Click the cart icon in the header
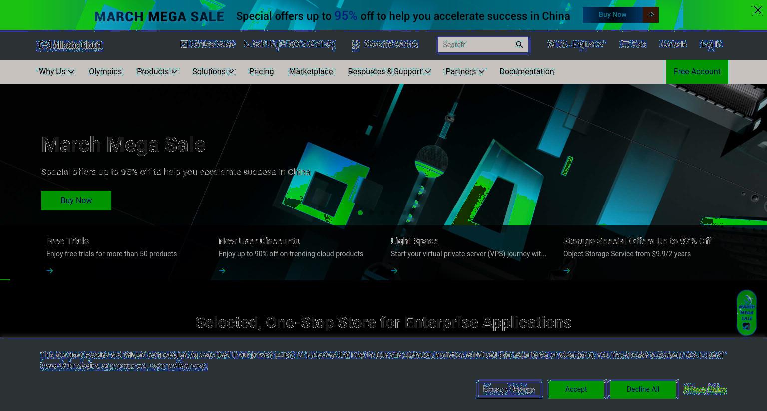This screenshot has height=411, width=767. coord(624,44)
